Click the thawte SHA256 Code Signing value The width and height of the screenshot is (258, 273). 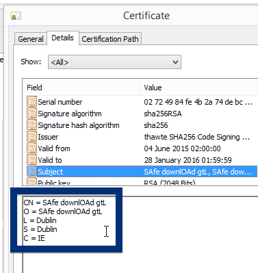click(x=197, y=137)
